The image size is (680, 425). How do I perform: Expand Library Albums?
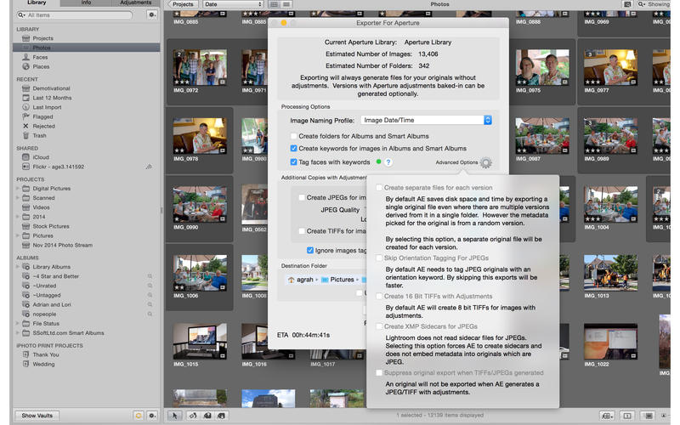coord(18,267)
